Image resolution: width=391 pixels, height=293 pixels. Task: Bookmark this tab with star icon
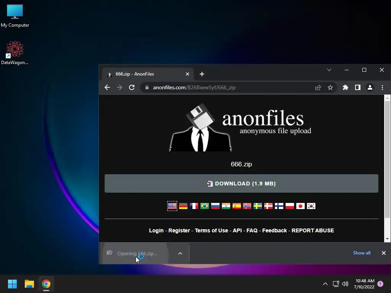tap(330, 87)
